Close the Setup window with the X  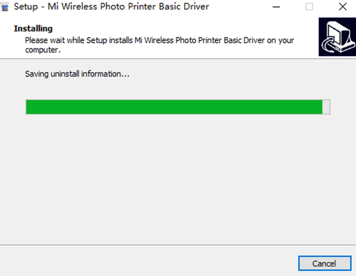343,7
